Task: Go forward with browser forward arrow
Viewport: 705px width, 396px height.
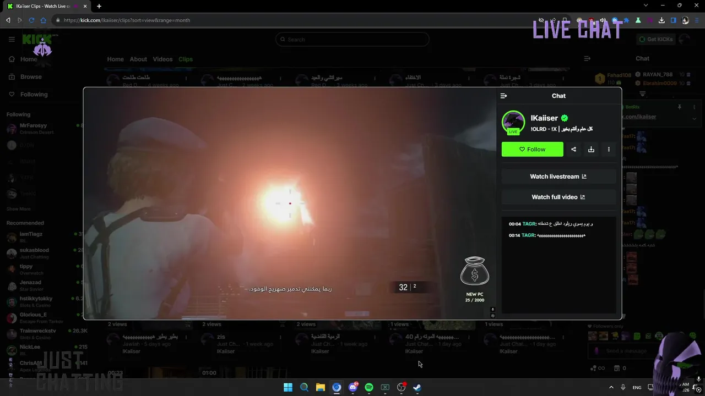Action: click(19, 20)
